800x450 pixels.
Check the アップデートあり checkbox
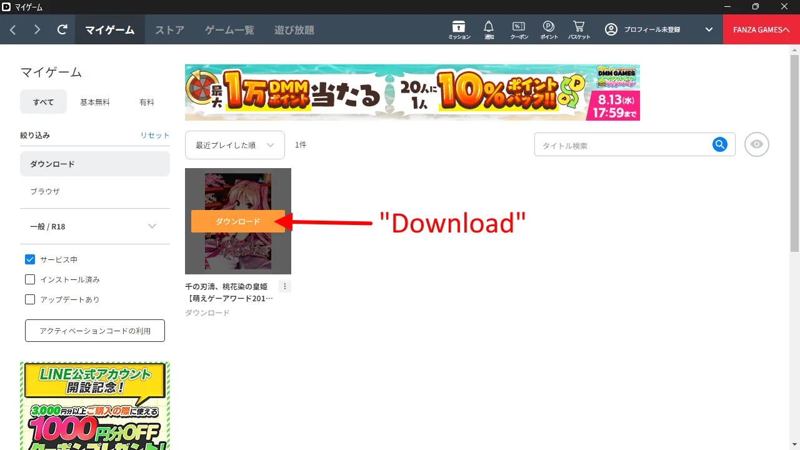(x=30, y=299)
